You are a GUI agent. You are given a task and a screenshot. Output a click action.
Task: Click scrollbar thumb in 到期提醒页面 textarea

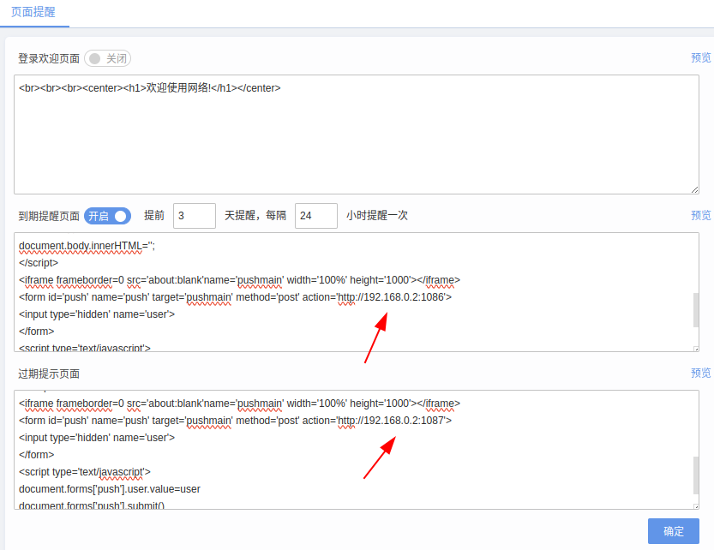point(695,309)
